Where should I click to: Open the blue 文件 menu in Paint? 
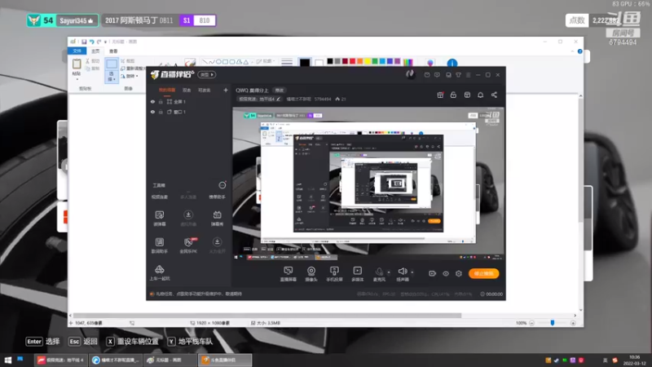[77, 51]
